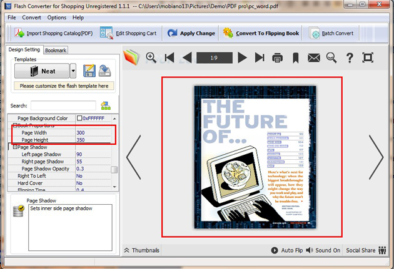Switch to the Bookmark tab
Image resolution: width=394 pixels, height=269 pixels.
[x=56, y=51]
